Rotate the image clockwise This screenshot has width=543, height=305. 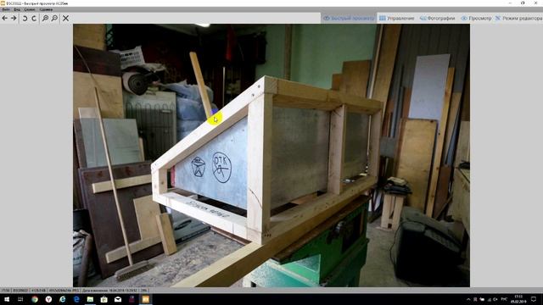click(34, 19)
